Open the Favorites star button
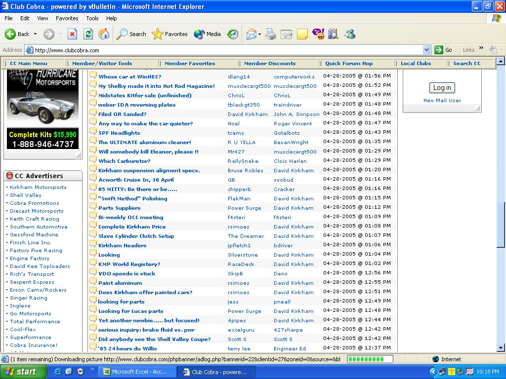506x379 pixels. [169, 34]
